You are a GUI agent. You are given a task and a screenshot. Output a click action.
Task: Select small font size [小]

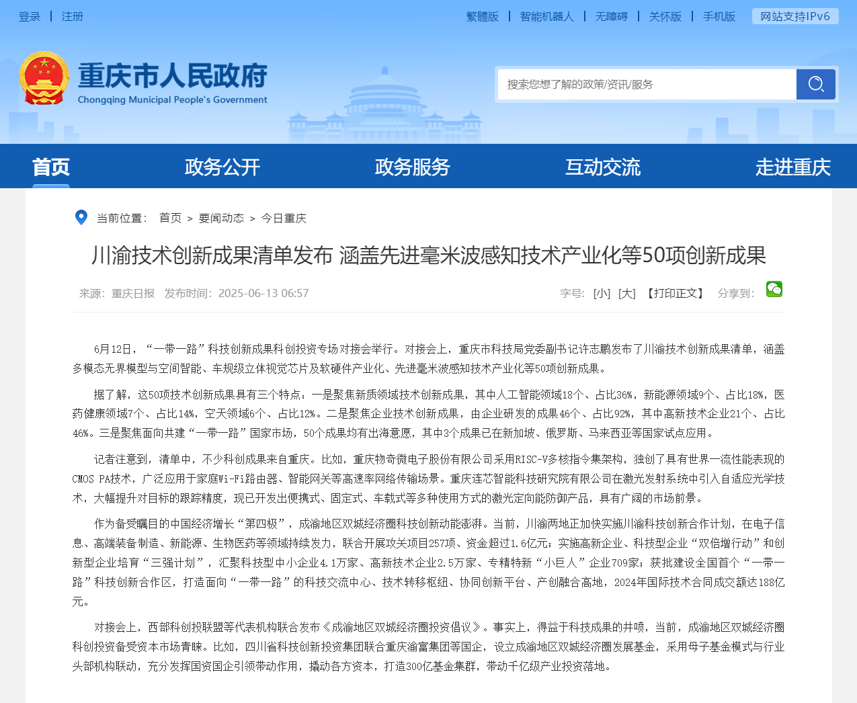tap(602, 294)
